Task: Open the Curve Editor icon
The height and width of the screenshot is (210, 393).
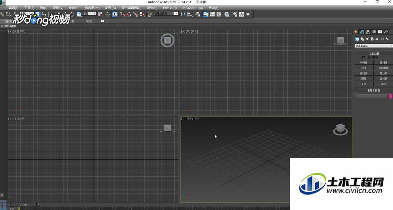Action: point(212,14)
